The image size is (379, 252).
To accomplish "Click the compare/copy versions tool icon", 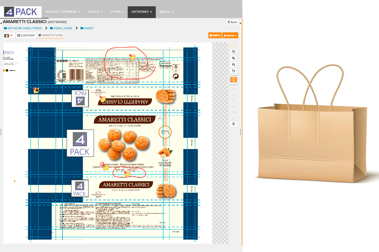I will [x=233, y=52].
